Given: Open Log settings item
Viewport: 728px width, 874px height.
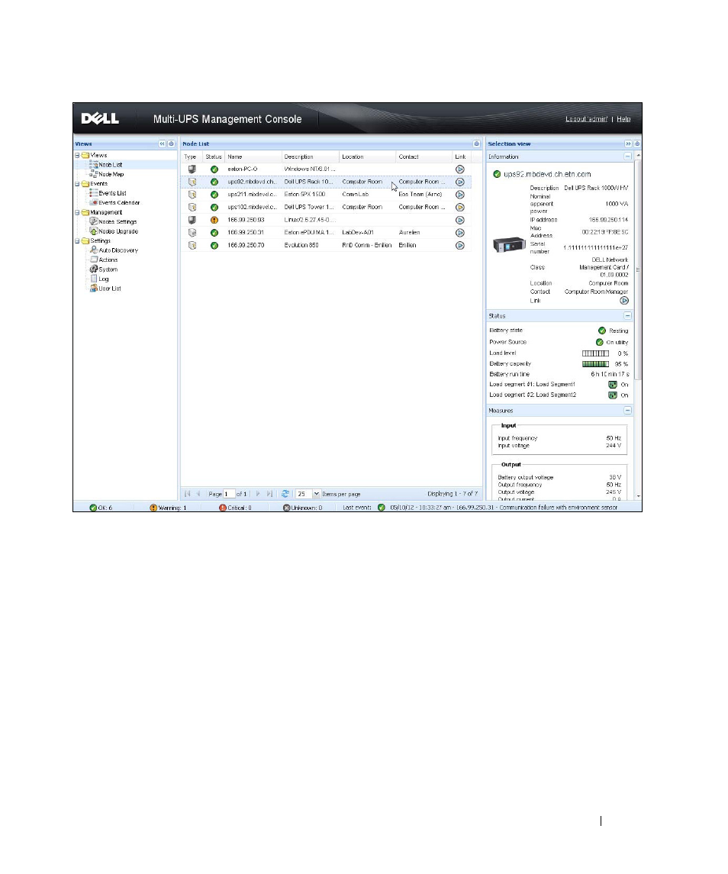Looking at the screenshot, I should pos(104,279).
